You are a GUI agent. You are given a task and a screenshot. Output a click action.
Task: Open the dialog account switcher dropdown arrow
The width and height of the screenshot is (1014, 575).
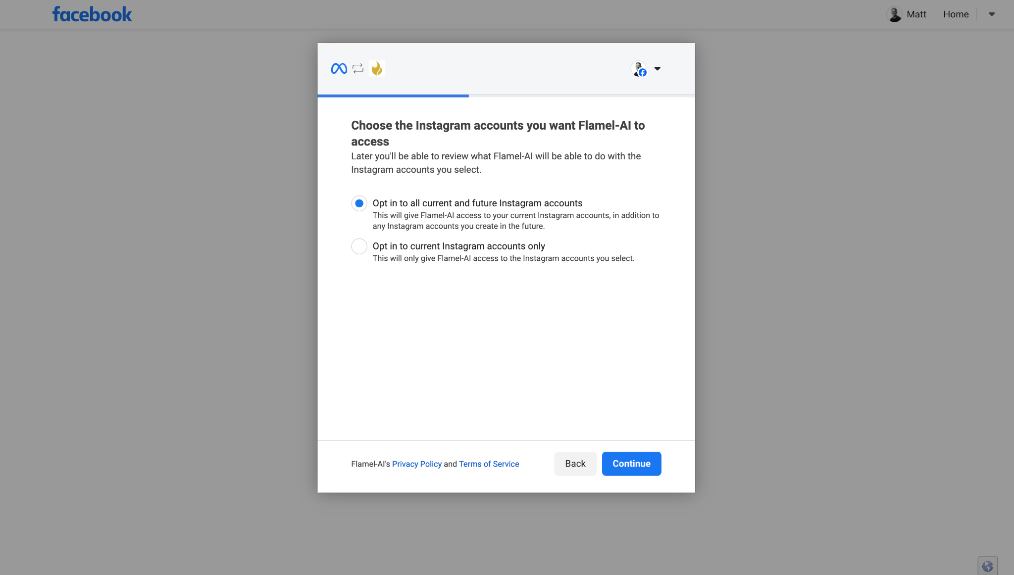click(658, 69)
